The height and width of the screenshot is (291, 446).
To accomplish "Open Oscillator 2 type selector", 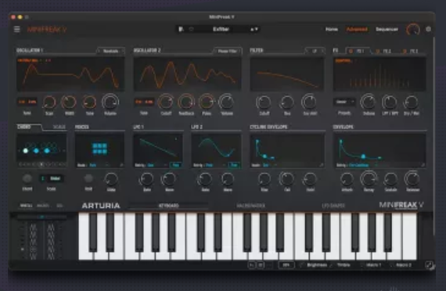I will click(228, 51).
